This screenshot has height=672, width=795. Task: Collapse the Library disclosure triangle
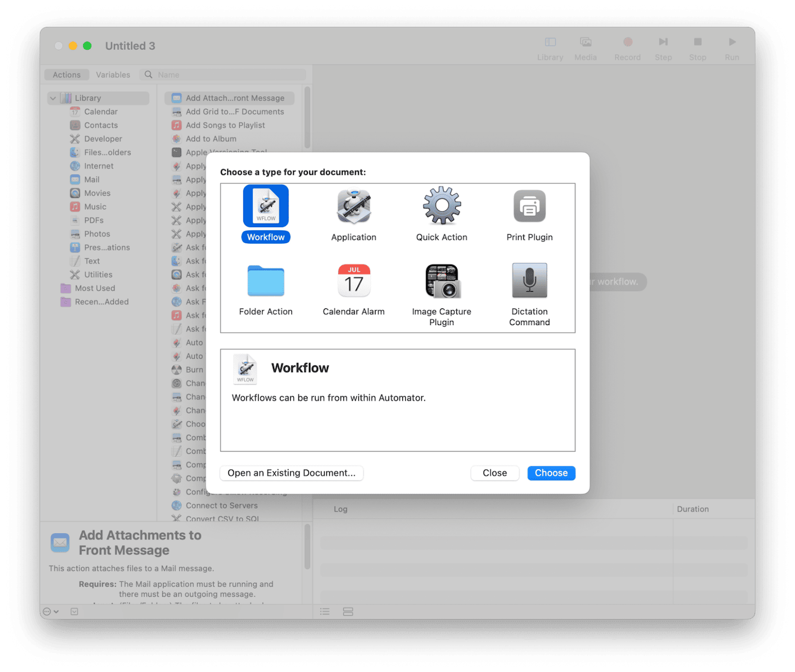coord(53,97)
